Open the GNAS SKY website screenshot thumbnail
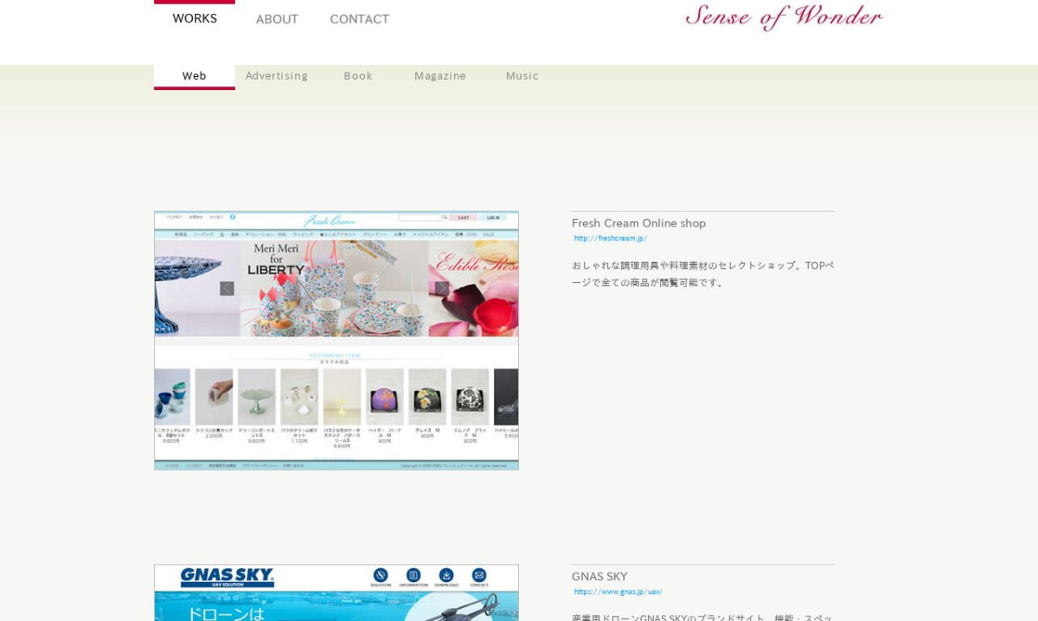The image size is (1038, 621). [336, 592]
